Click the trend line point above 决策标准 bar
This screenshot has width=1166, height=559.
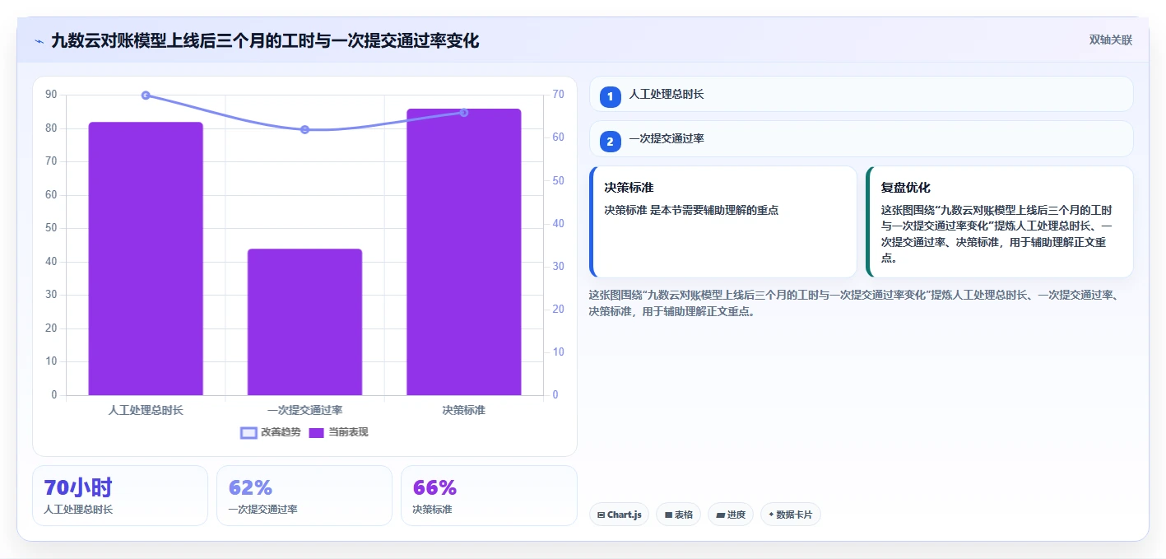[464, 113]
